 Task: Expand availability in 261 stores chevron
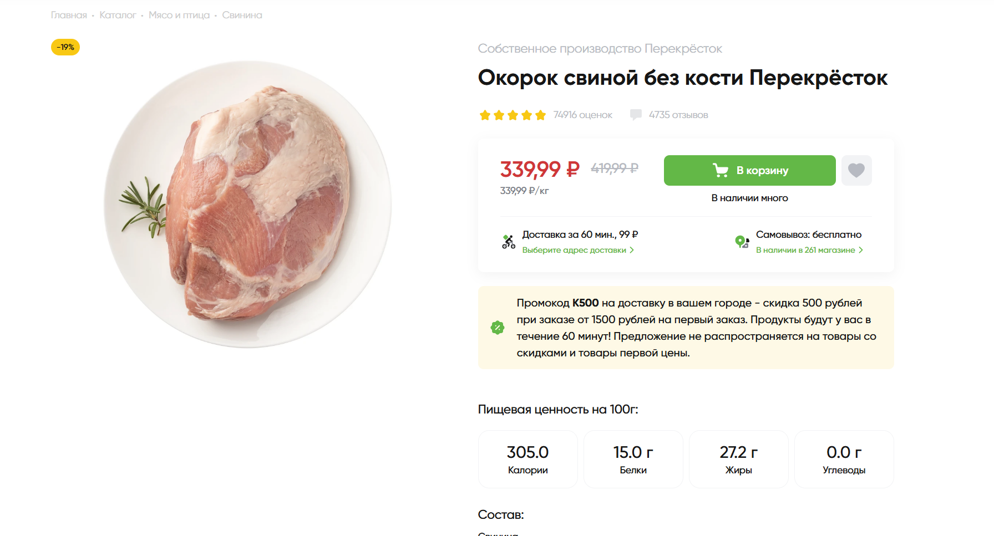tap(861, 250)
